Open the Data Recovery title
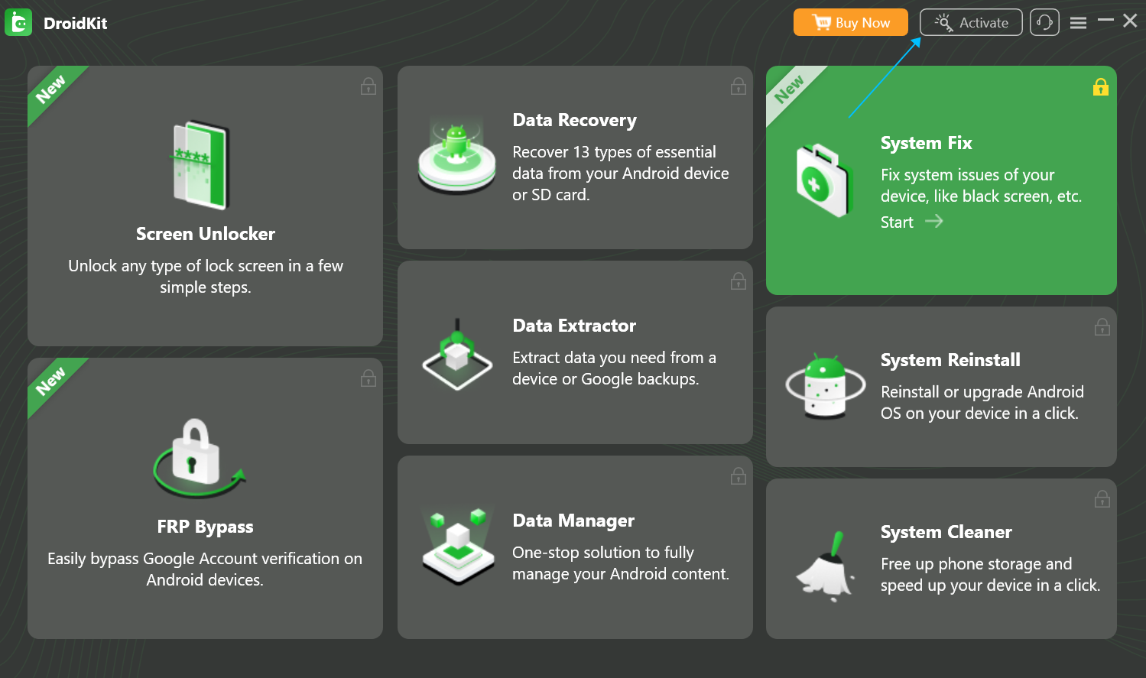 tap(574, 120)
